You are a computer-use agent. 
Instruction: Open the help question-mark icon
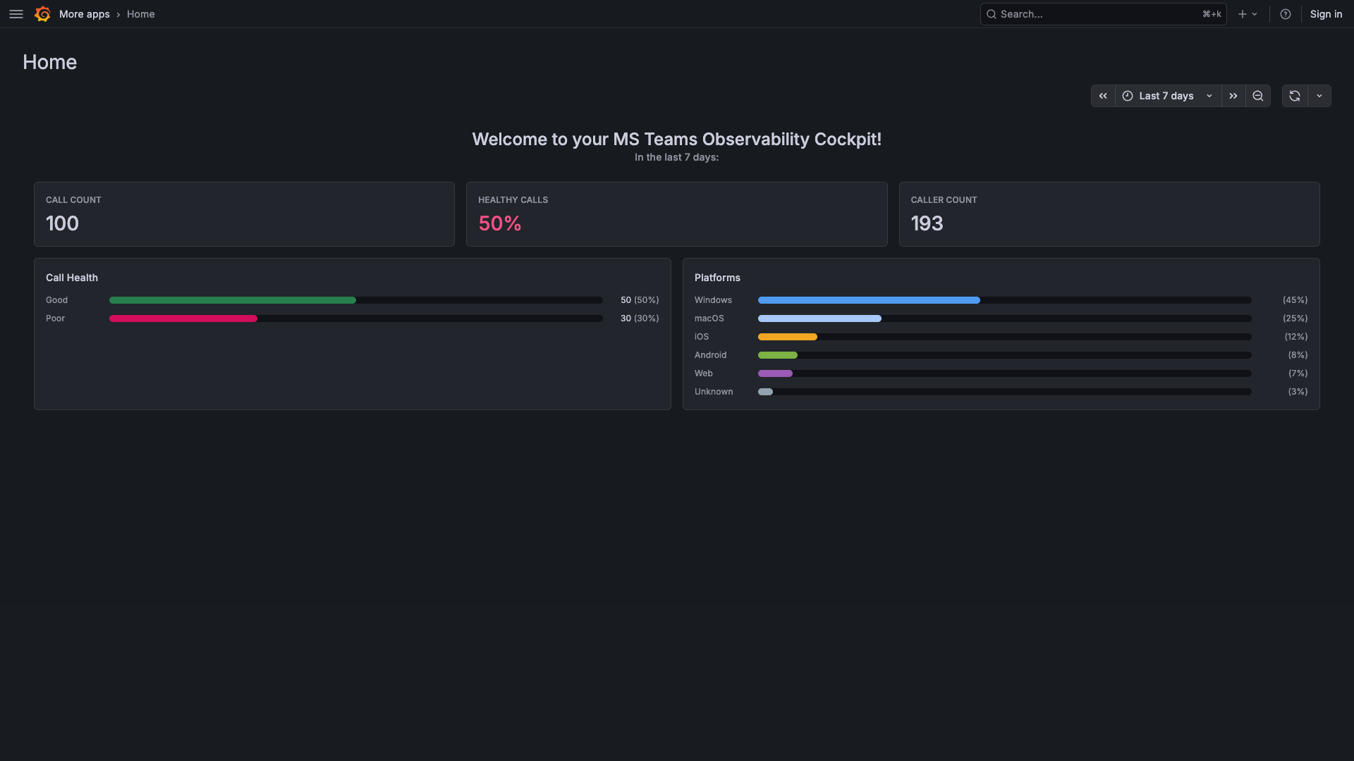[1285, 14]
